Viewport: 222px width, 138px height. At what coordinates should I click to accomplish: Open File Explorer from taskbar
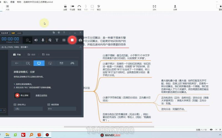coord(7,135)
